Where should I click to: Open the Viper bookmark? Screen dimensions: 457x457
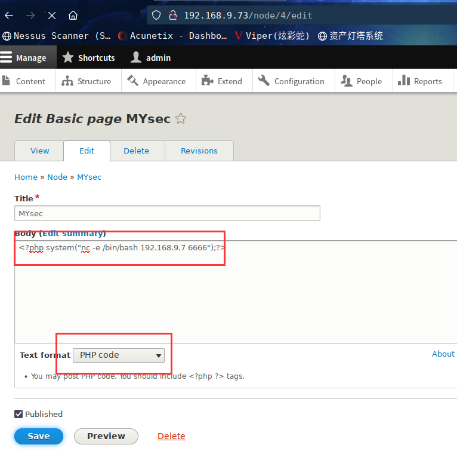272,36
